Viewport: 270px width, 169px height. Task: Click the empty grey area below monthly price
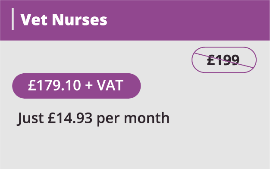click(135, 148)
